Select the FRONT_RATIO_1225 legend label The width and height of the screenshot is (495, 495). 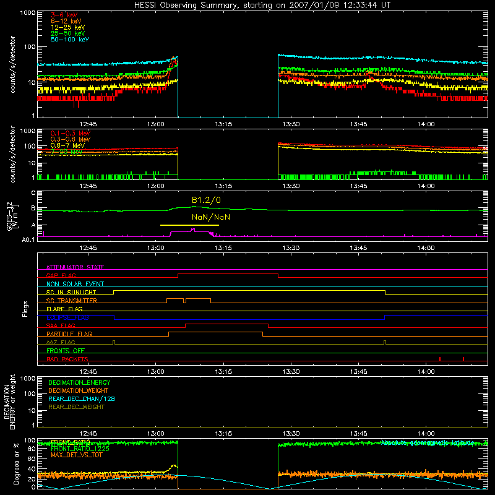80,449
